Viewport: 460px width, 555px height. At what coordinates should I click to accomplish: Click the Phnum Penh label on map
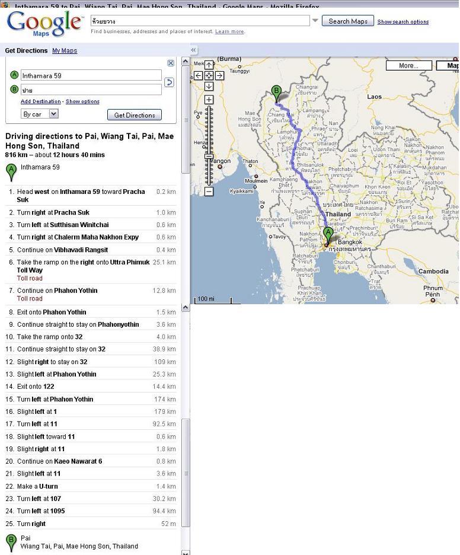click(x=433, y=291)
